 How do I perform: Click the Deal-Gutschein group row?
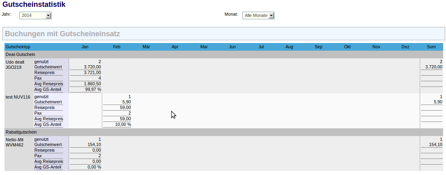point(20,54)
